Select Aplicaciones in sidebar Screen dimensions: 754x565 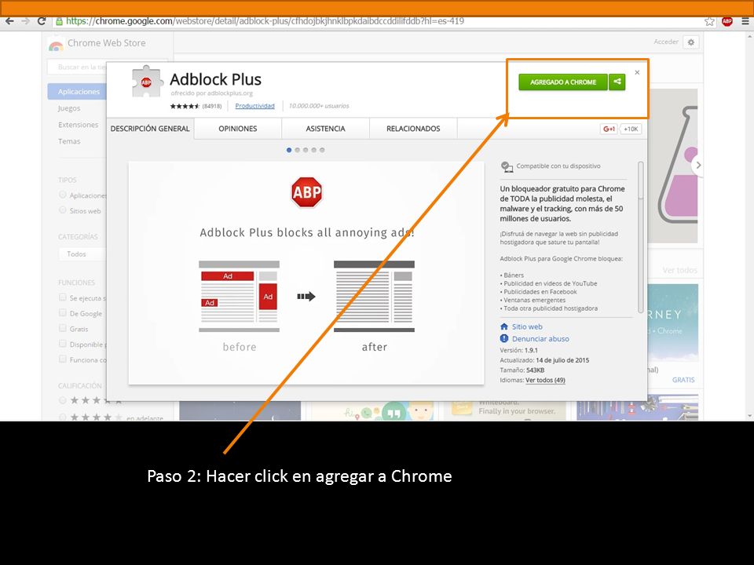(78, 91)
